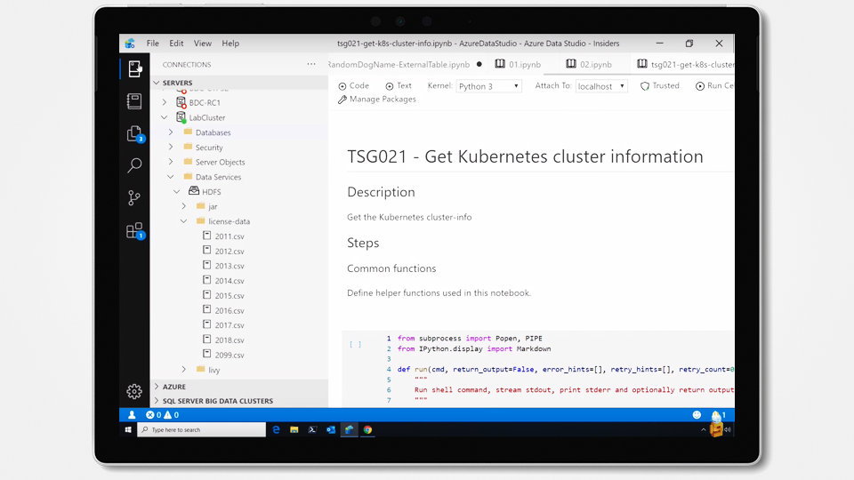
Task: Open the Help menu
Action: (230, 43)
